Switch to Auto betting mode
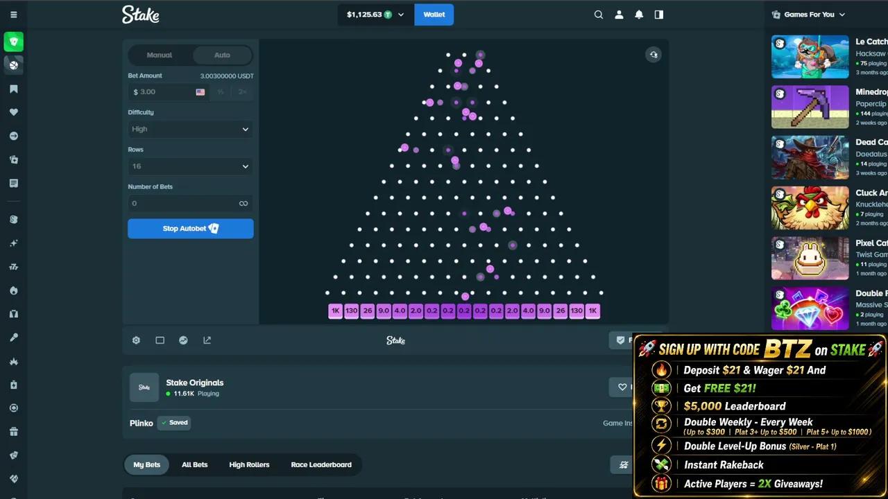 [x=222, y=55]
